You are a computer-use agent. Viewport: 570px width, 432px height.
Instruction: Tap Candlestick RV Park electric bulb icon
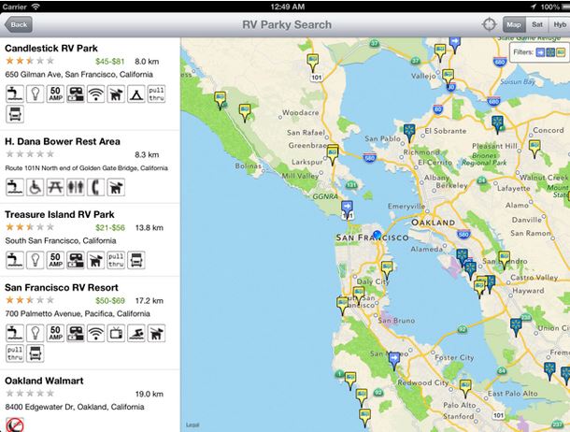36,94
